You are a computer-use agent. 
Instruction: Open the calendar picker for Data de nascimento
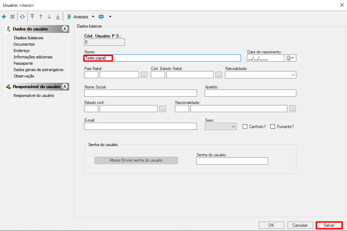point(290,58)
